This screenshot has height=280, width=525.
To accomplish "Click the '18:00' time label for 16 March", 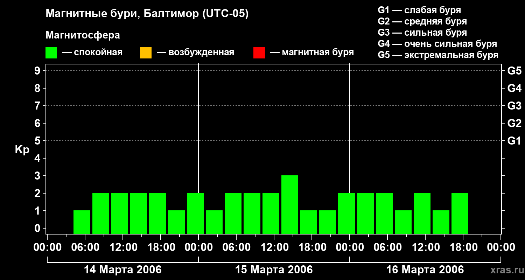I will (463, 247).
